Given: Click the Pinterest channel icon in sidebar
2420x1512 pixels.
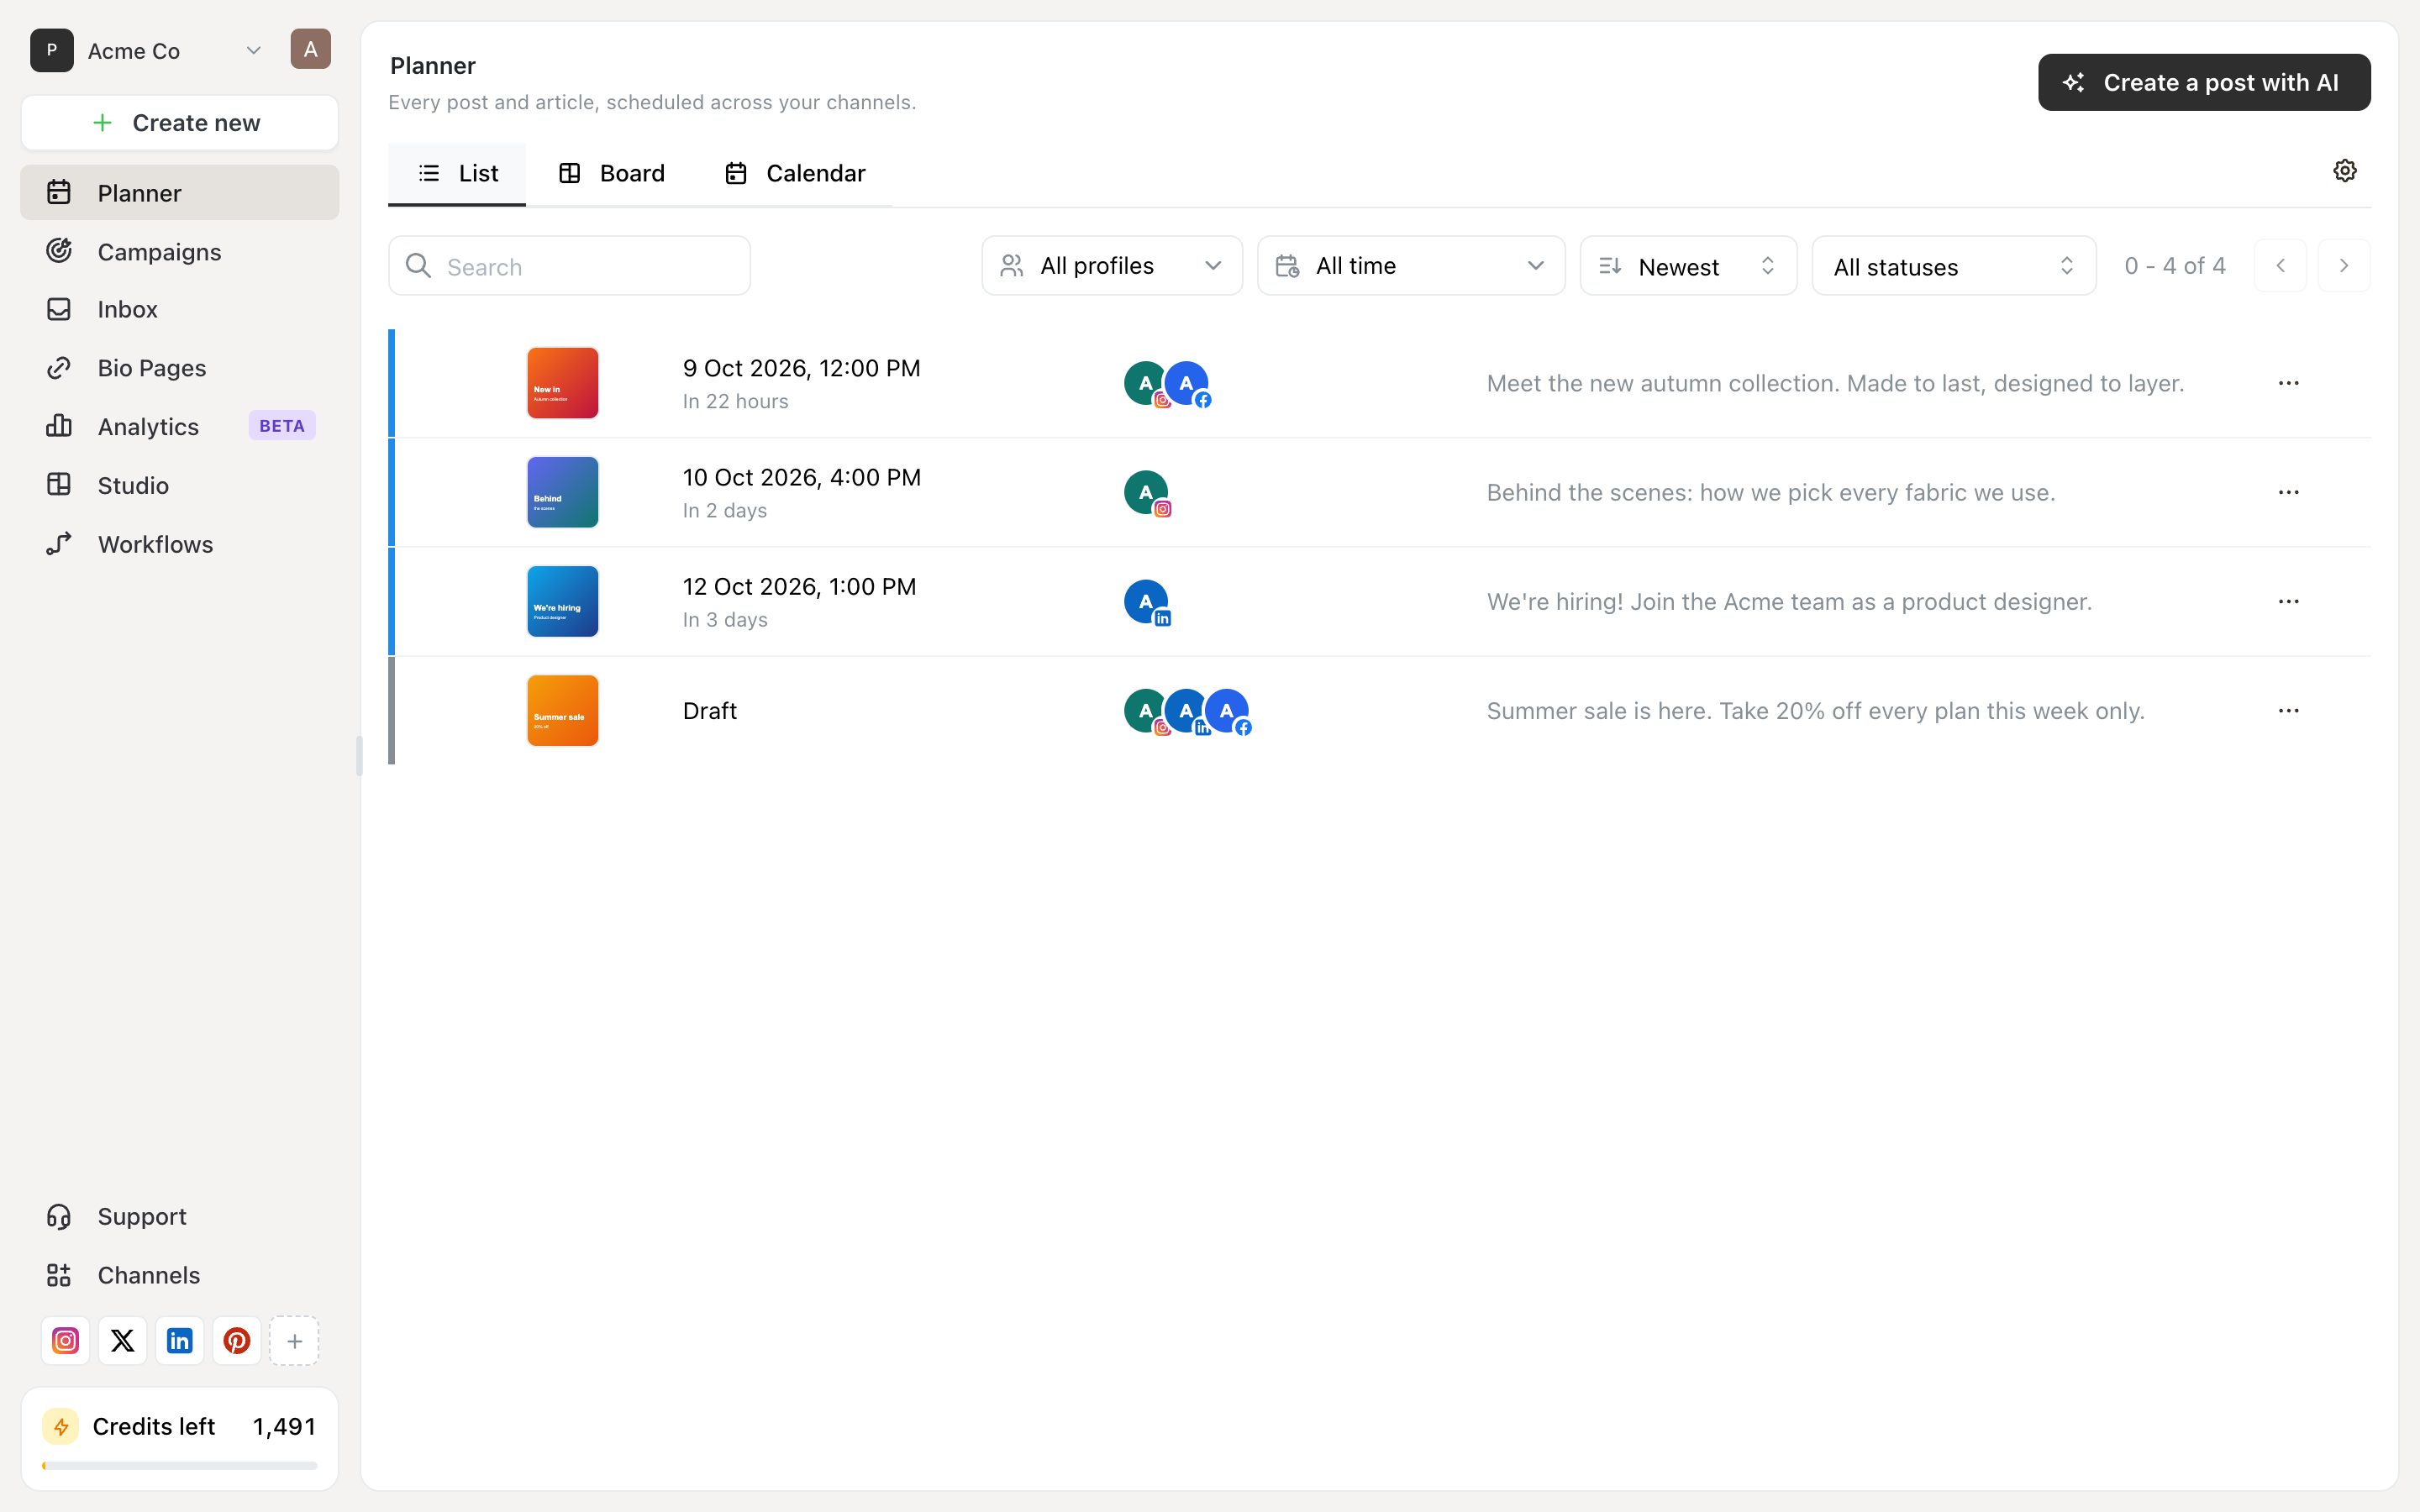Looking at the screenshot, I should (x=237, y=1341).
